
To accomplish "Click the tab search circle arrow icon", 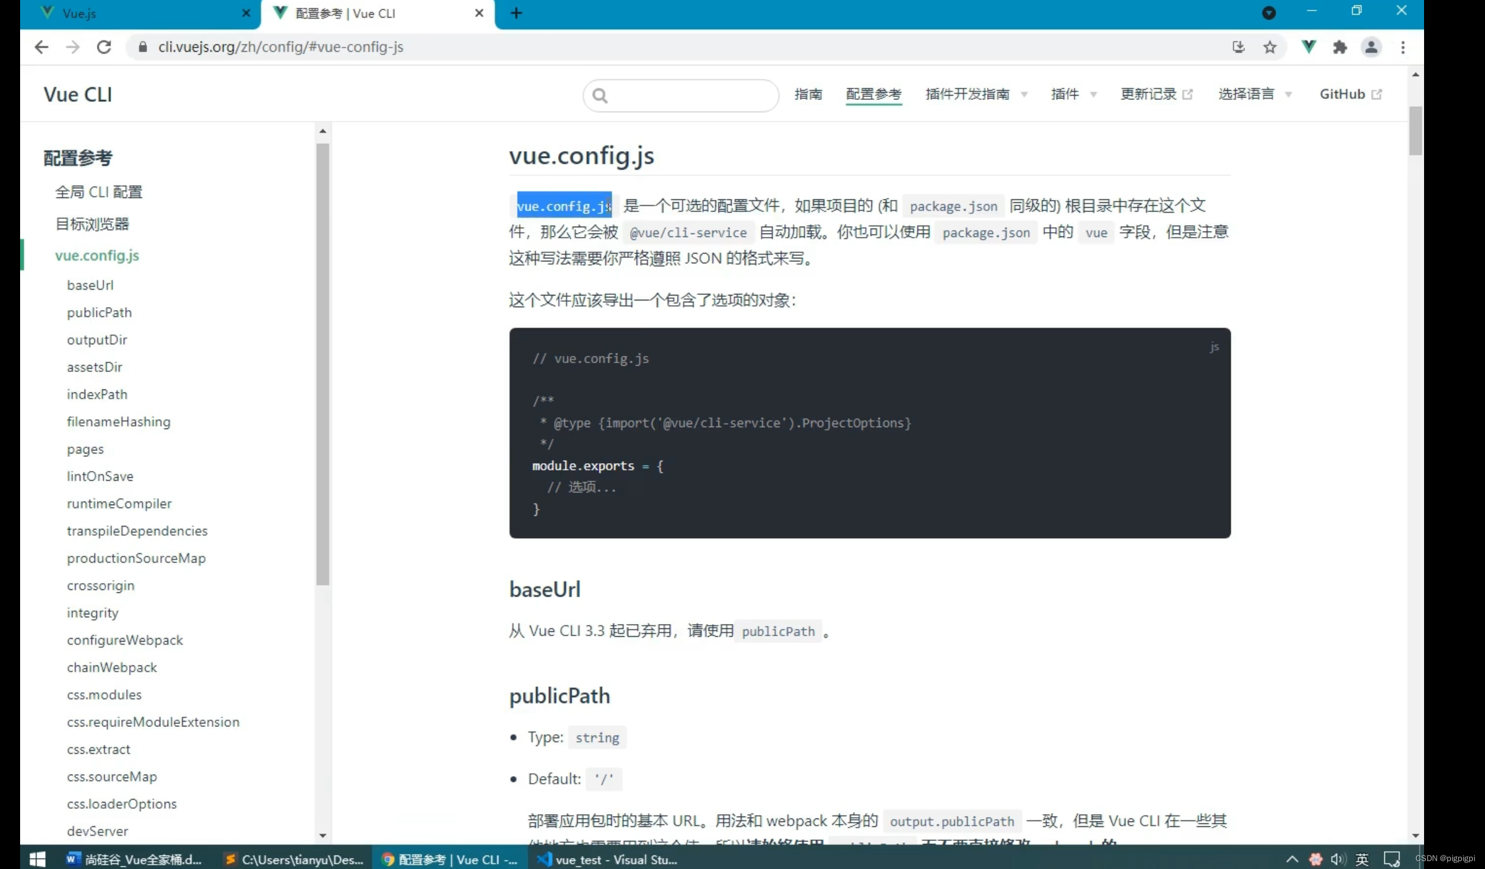I will (x=1269, y=13).
